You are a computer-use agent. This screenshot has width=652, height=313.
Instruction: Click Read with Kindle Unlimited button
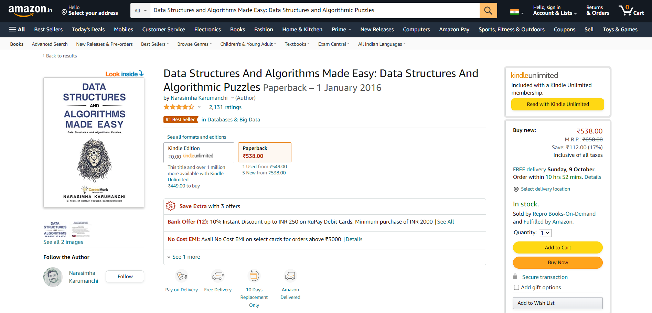click(x=558, y=104)
